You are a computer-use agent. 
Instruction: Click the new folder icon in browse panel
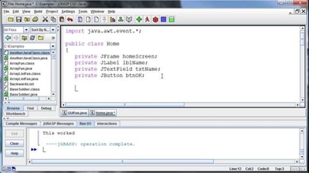(x=41, y=37)
